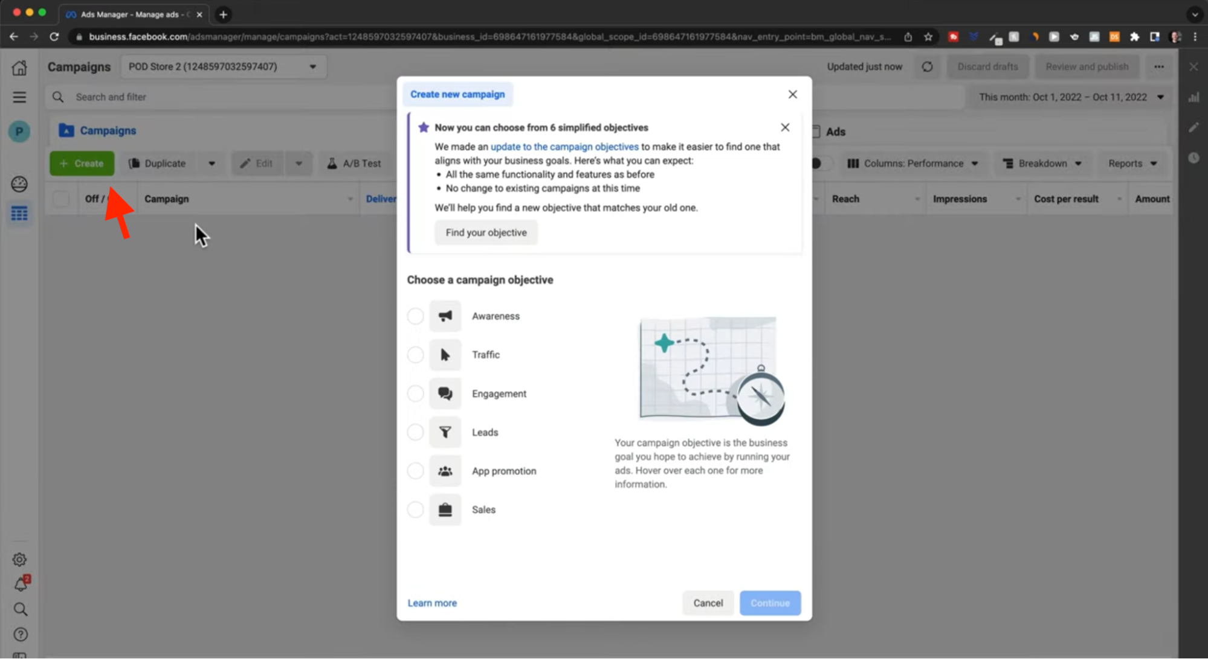Open the account avatar labeled P

(x=19, y=131)
